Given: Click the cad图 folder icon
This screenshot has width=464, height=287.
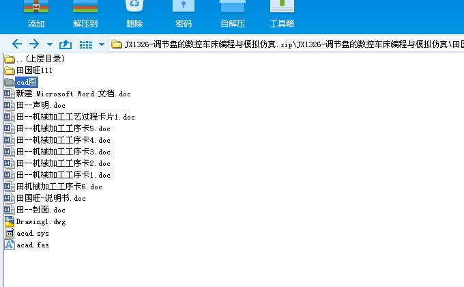Looking at the screenshot, I should 10,82.
